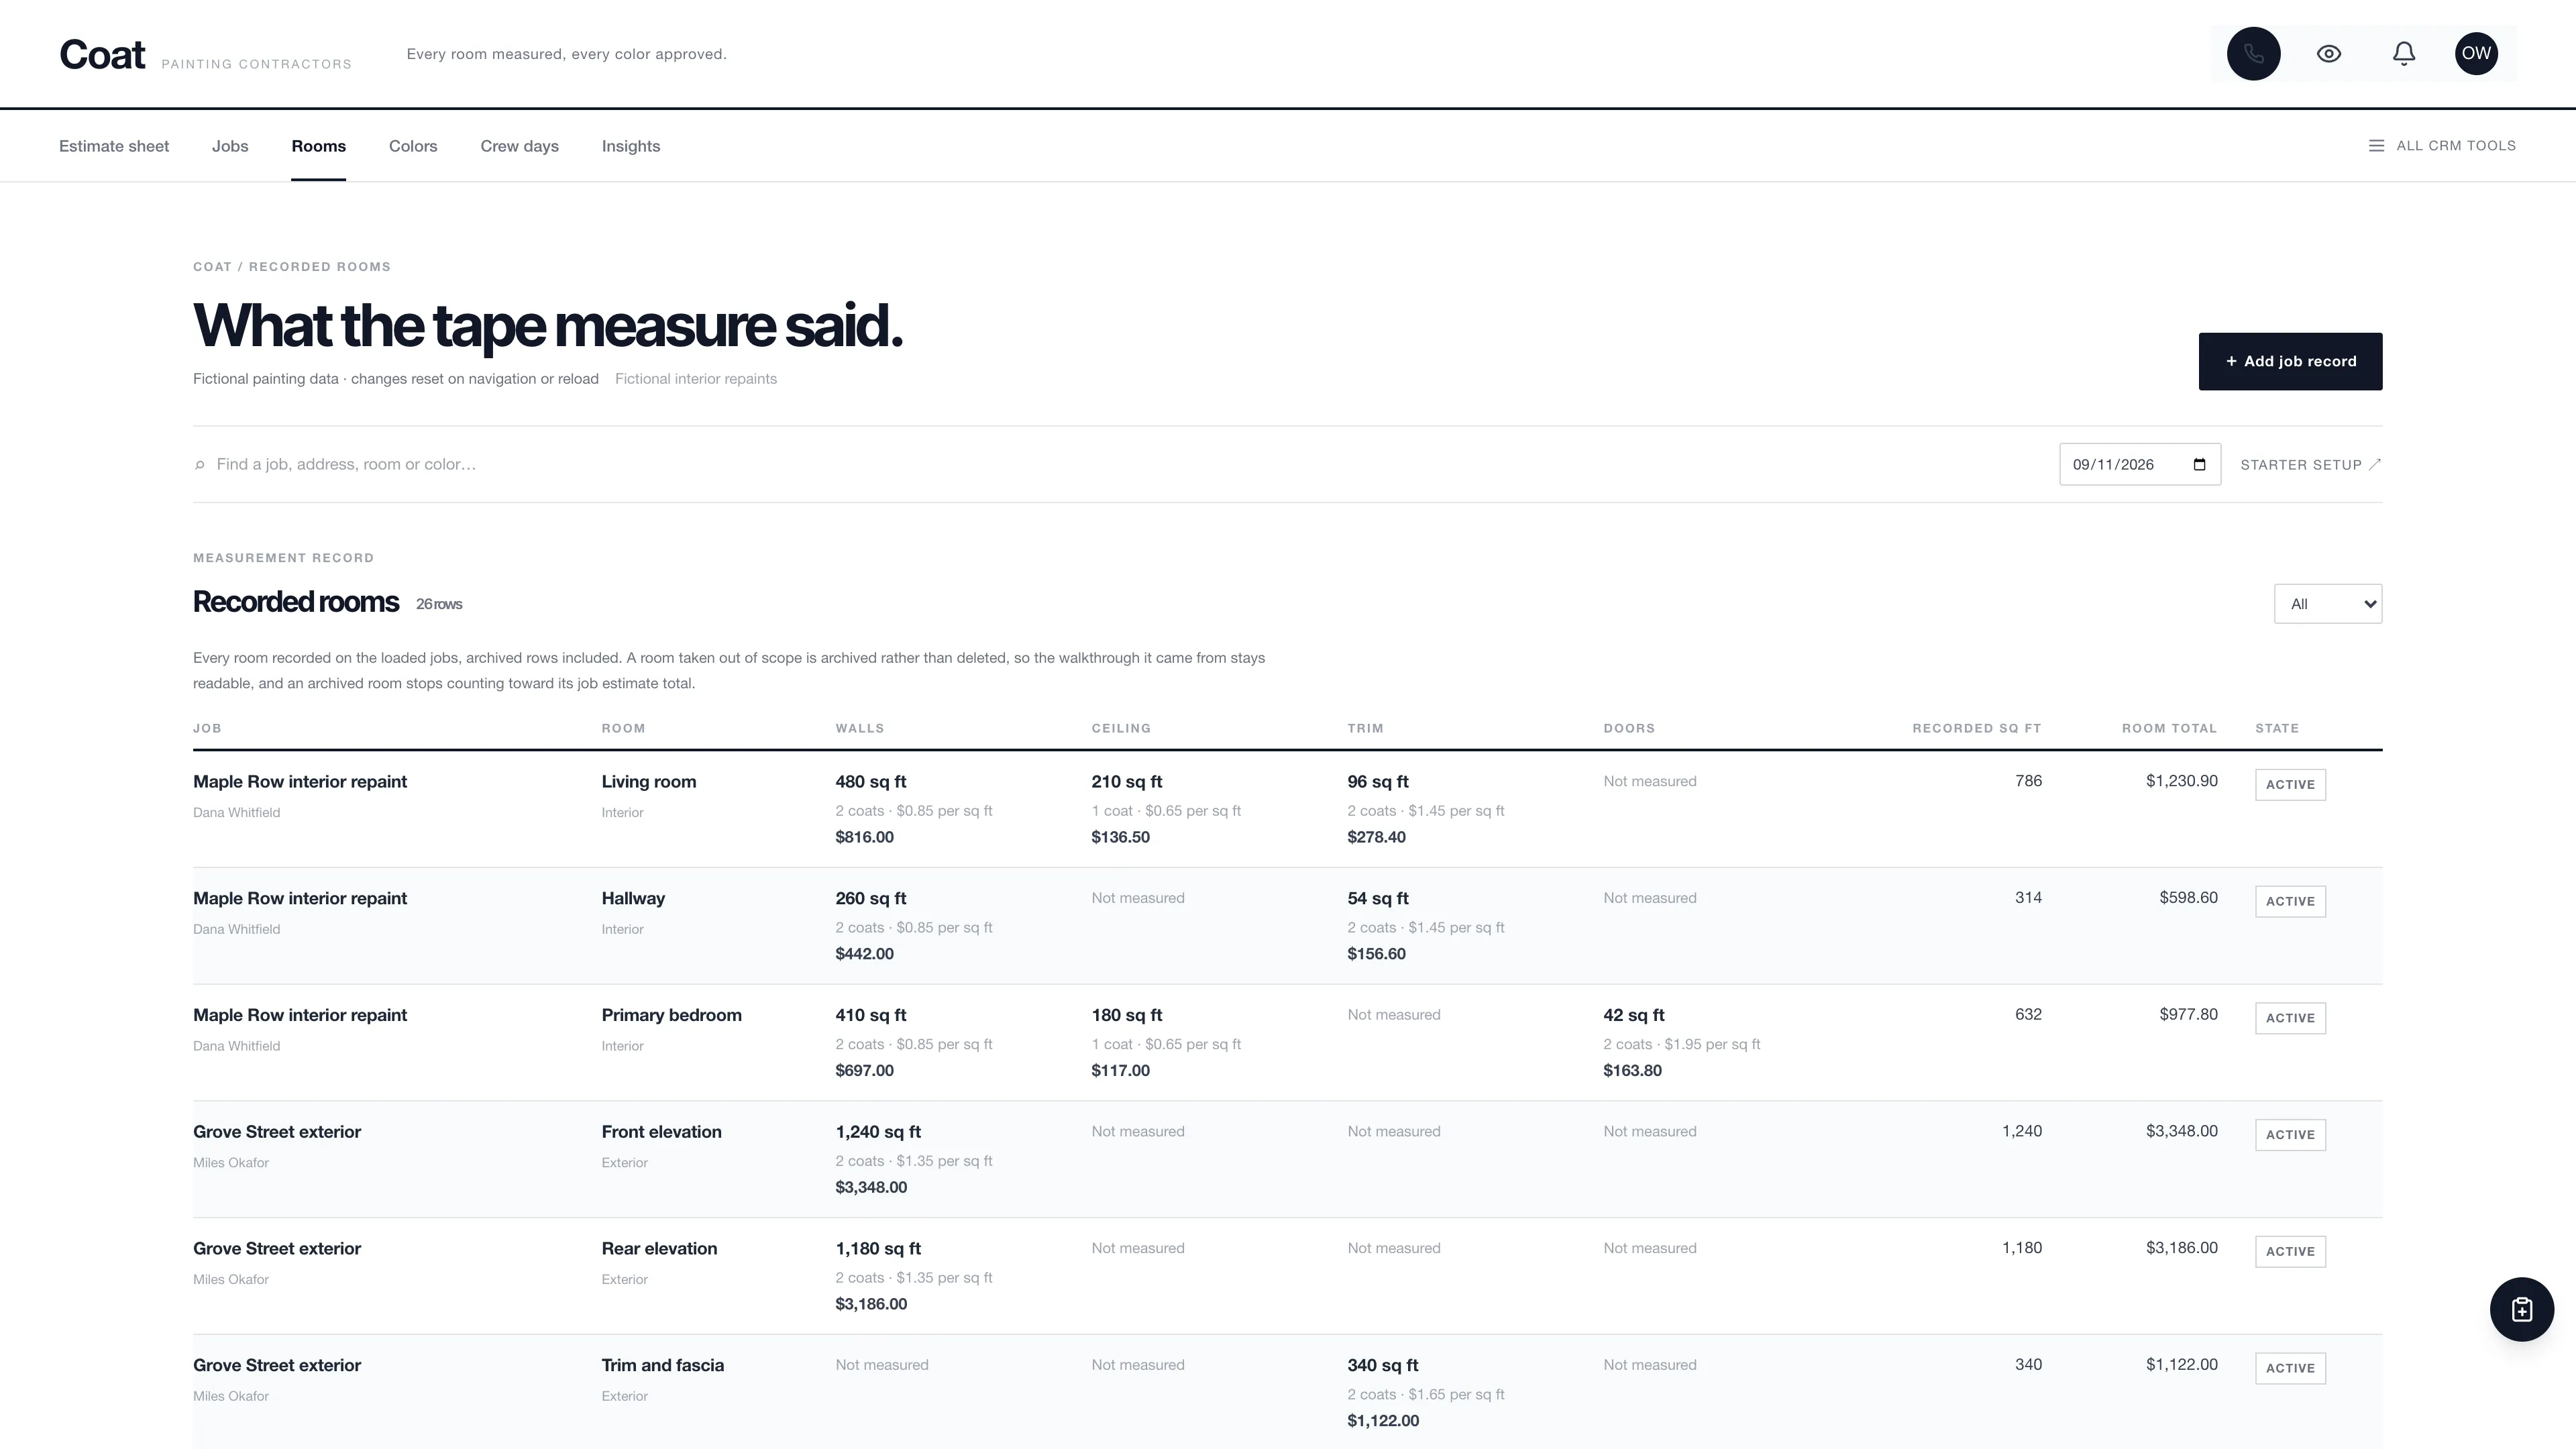Click the Add job record button
The width and height of the screenshot is (2576, 1449).
coord(2290,361)
